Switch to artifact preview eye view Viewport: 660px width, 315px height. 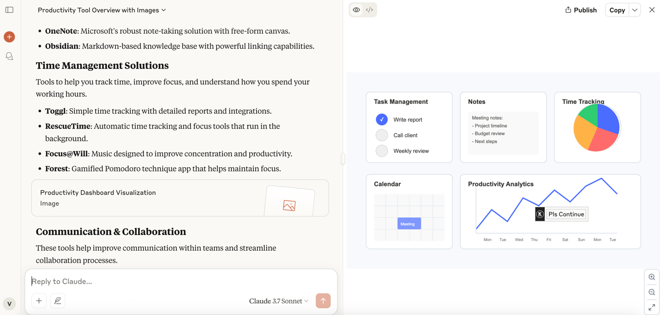(x=357, y=10)
